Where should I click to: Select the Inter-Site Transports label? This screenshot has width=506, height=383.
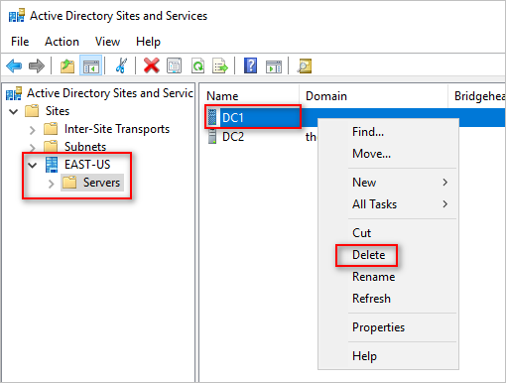point(117,129)
